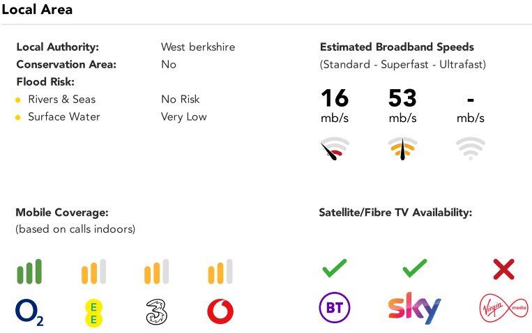Image resolution: width=532 pixels, height=333 pixels.
Task: Click the Vodafone network logo
Action: pyautogui.click(x=220, y=311)
